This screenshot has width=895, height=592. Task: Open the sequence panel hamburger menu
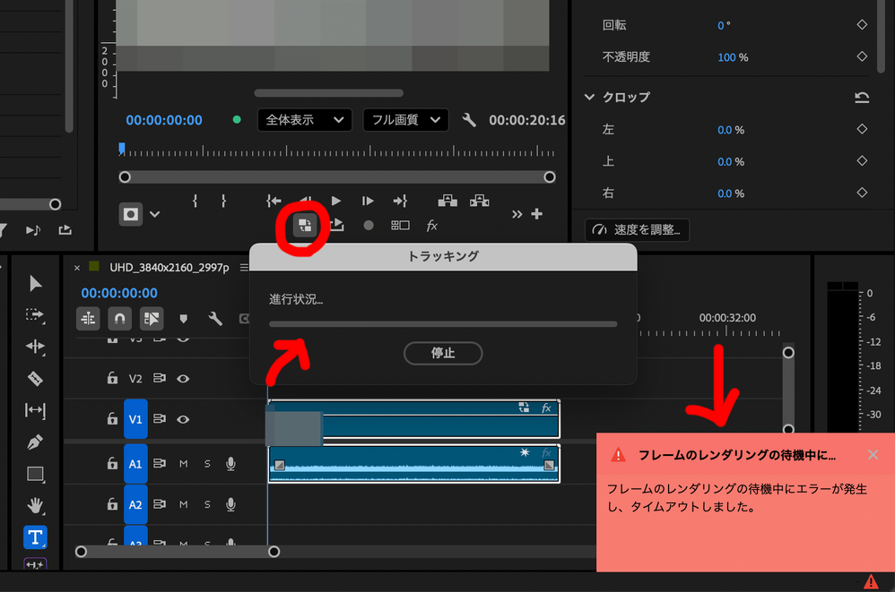[x=244, y=267]
